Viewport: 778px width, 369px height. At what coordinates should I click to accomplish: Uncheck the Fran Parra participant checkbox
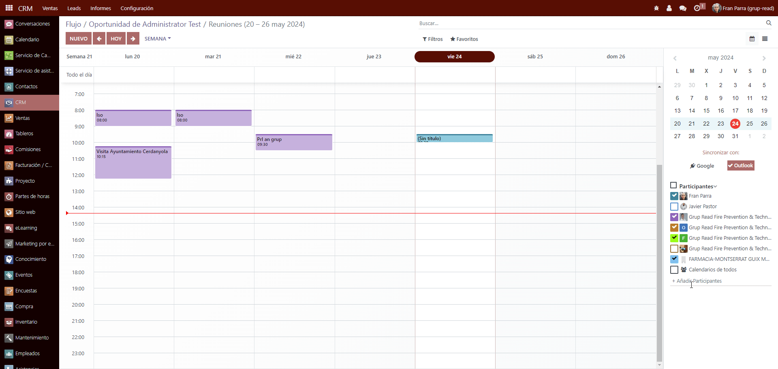674,196
